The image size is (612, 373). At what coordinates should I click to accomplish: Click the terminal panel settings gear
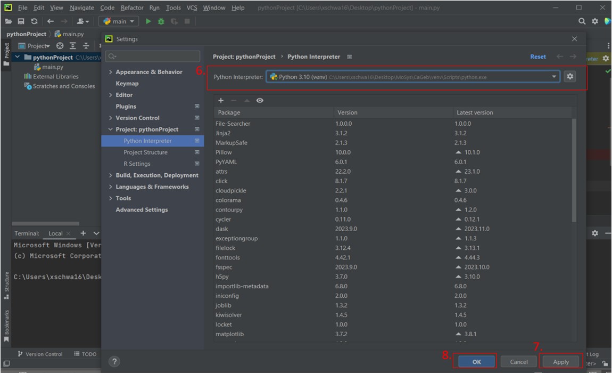click(x=595, y=233)
